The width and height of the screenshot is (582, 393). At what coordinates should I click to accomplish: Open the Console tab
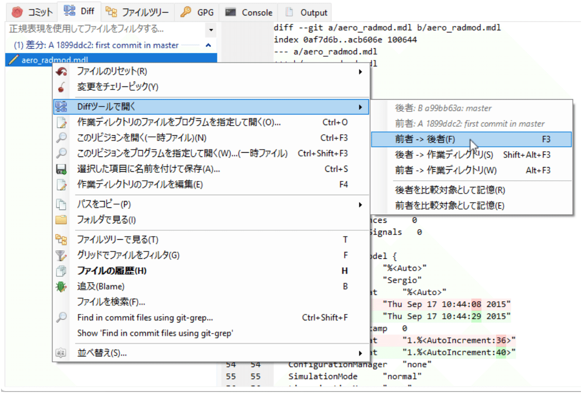[249, 12]
